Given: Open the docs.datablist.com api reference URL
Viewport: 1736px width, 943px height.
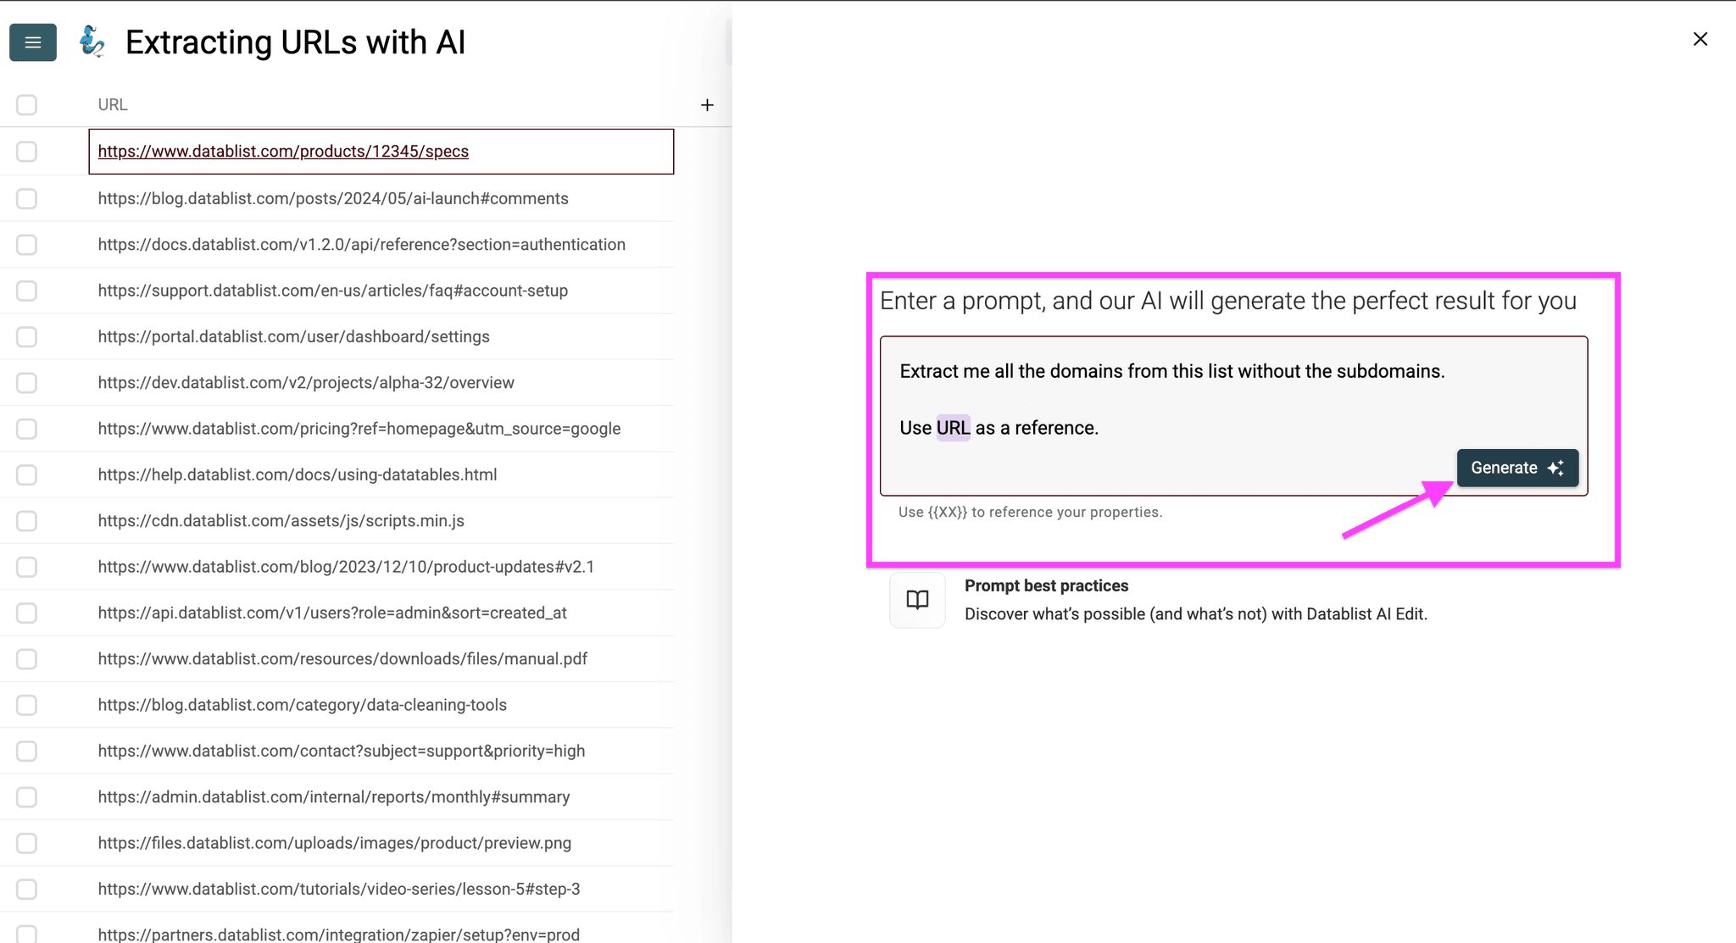Looking at the screenshot, I should (x=362, y=244).
